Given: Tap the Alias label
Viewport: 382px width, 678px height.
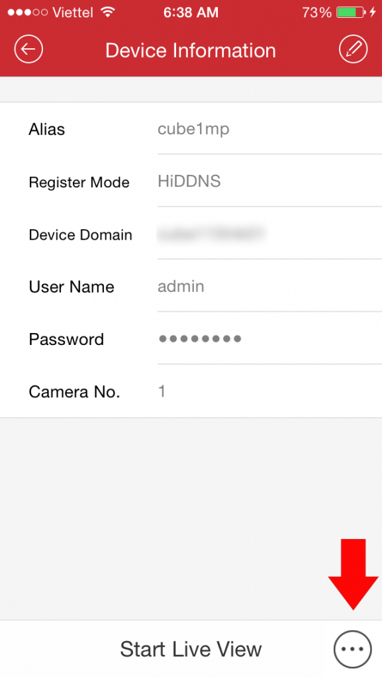Looking at the screenshot, I should pos(46,129).
